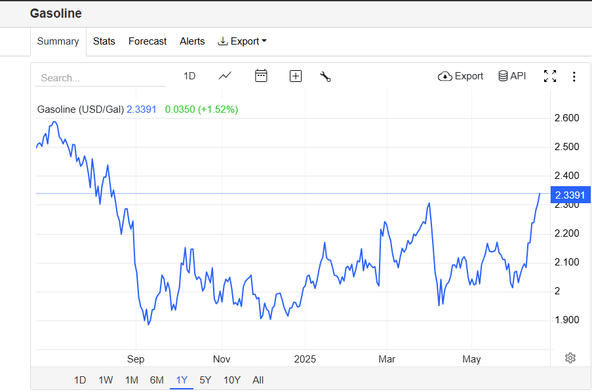Click the plus icon to add comparison

295,76
